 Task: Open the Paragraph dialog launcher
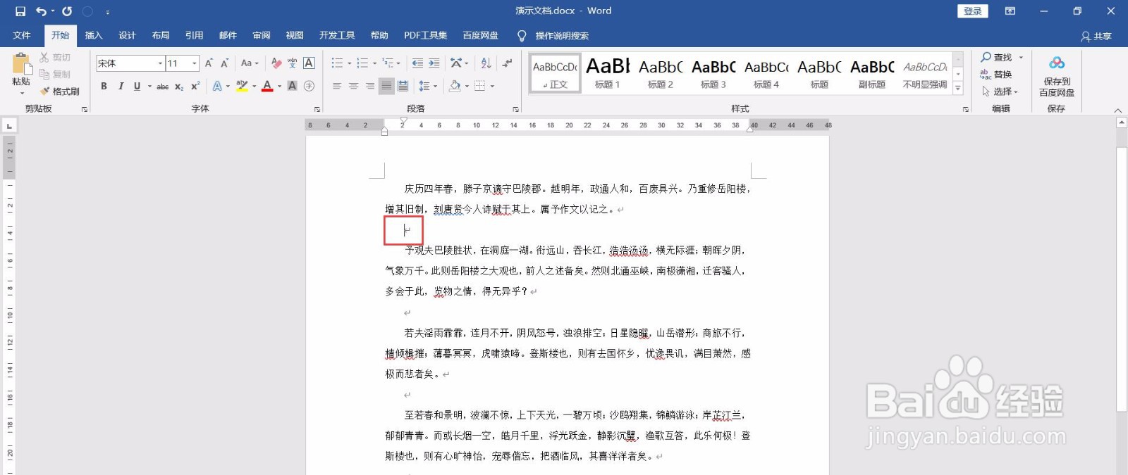point(516,109)
